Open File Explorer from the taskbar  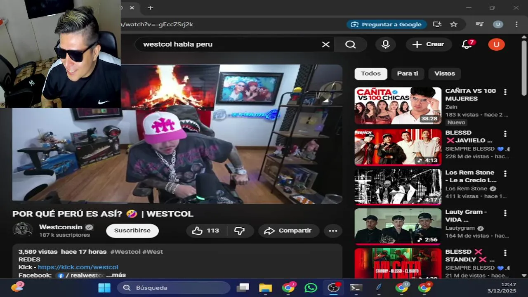265,288
